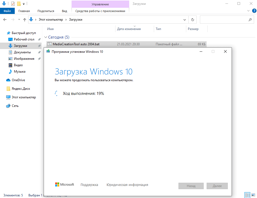This screenshot has height=198, width=257.
Task: Open Документы in navigation pane
Action: coord(20,52)
